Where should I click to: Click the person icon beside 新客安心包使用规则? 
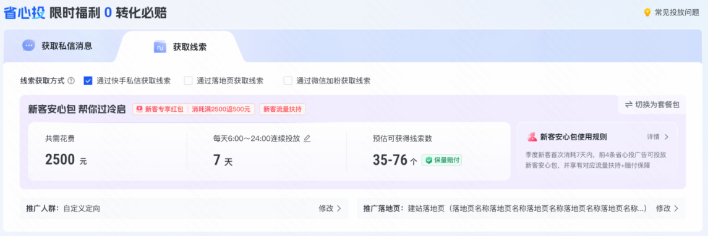532,137
